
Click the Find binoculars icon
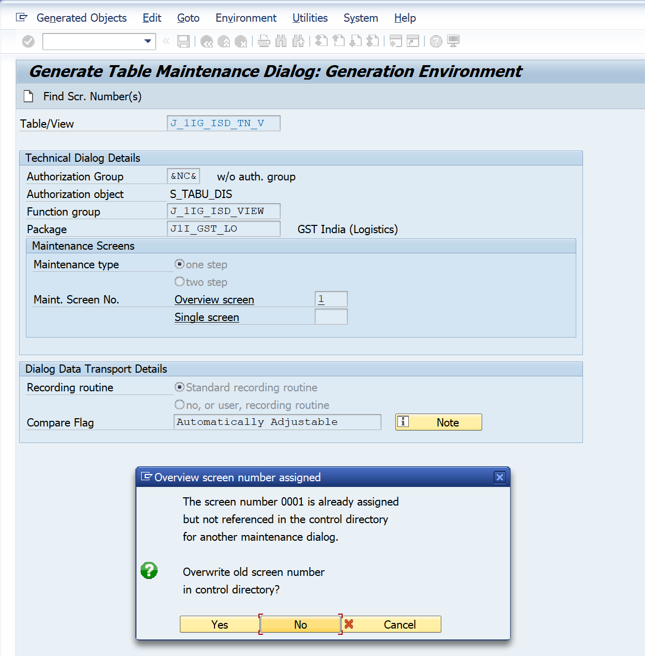coord(281,41)
